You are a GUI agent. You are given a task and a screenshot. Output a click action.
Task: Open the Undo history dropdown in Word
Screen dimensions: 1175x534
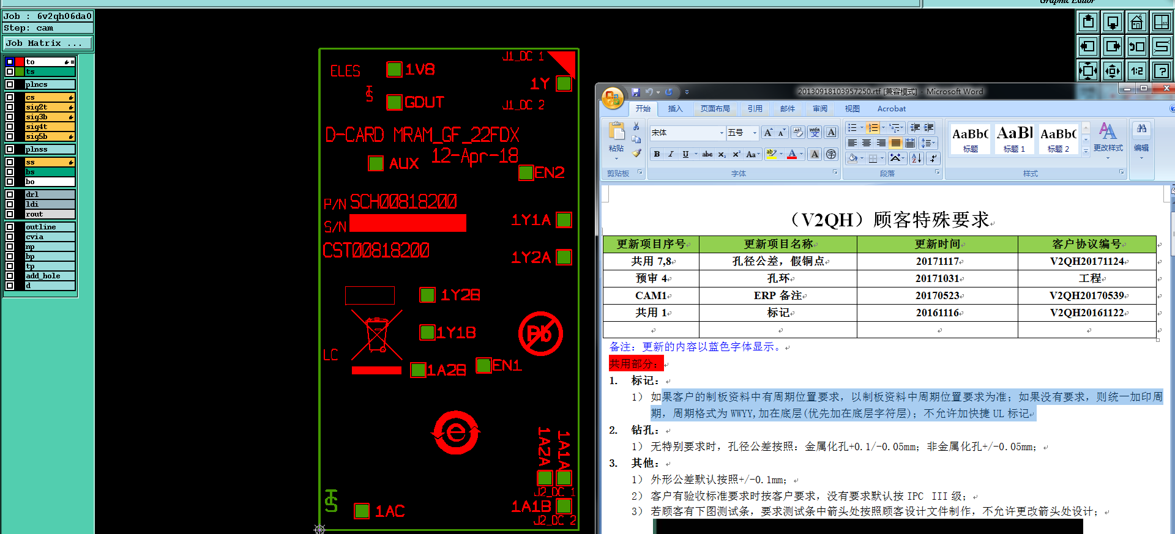pos(658,92)
